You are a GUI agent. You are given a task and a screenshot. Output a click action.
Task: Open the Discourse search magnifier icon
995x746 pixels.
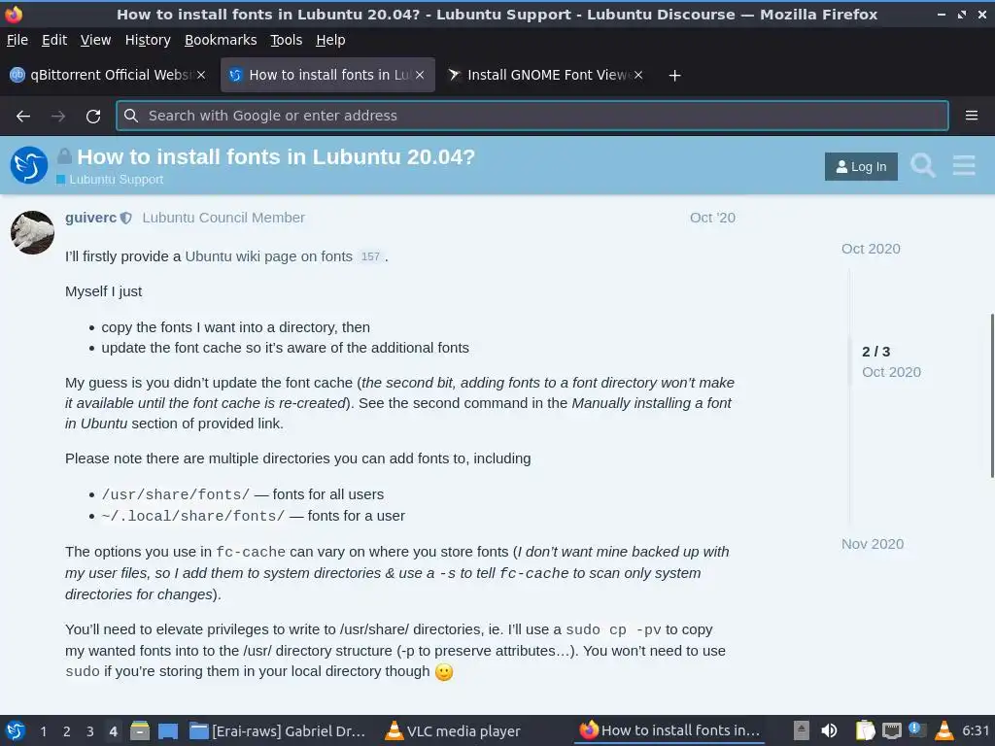pos(923,165)
